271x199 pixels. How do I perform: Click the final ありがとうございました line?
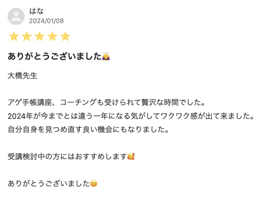(x=49, y=184)
